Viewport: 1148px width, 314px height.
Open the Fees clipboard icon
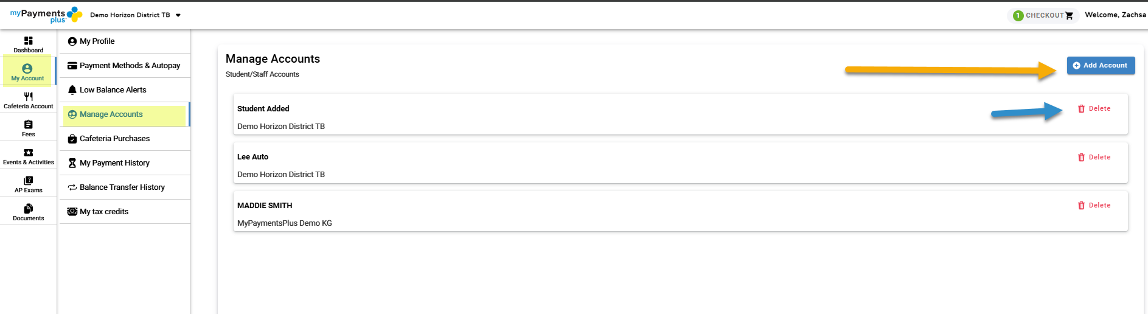29,125
